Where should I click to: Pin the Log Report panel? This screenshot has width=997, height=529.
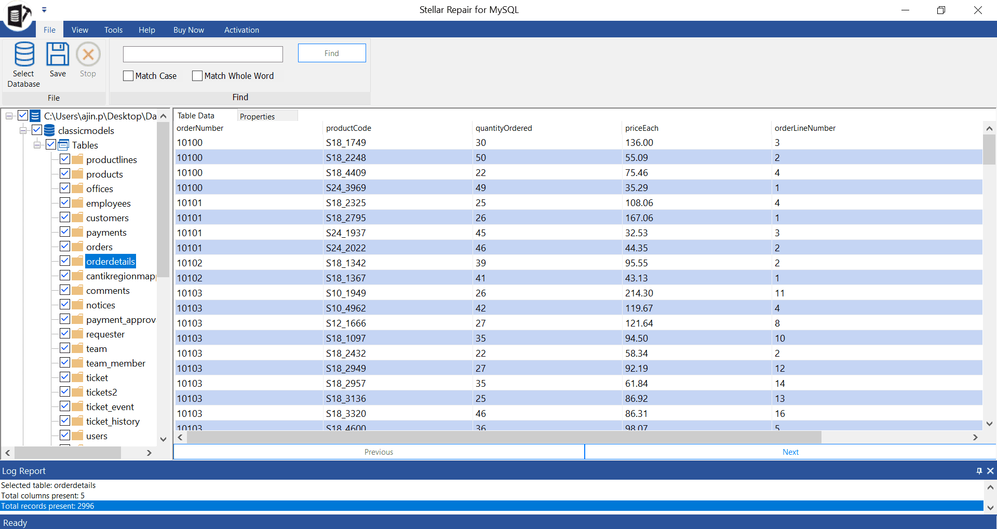point(979,471)
